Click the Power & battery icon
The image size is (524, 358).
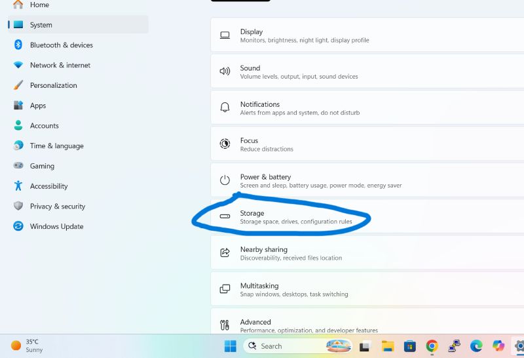[x=225, y=180]
